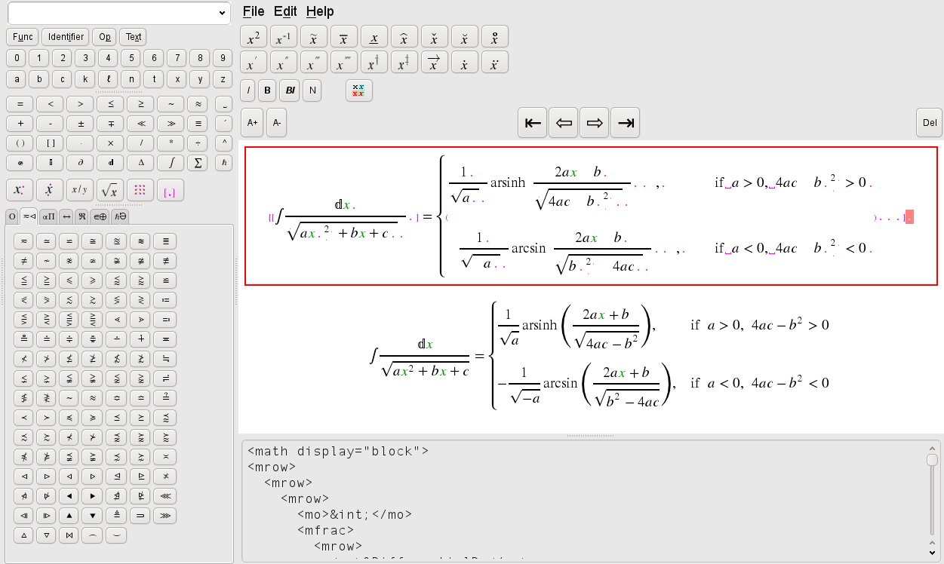Toggle italic formatting with the I button

coord(248,90)
